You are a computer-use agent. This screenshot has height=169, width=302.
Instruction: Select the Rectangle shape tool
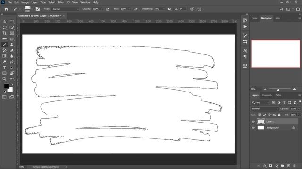coord(4,73)
